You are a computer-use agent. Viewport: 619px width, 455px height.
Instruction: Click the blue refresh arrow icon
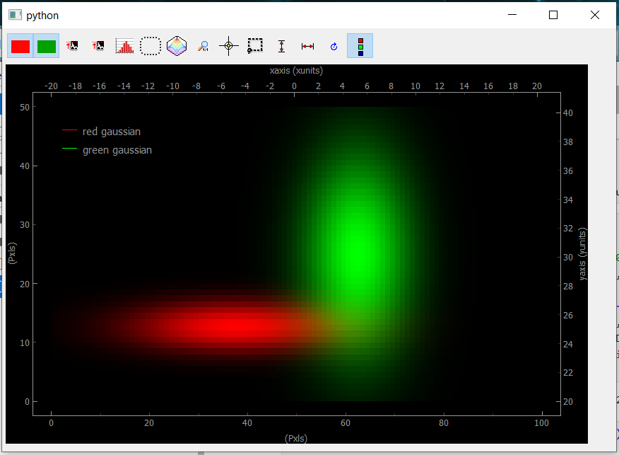(334, 47)
